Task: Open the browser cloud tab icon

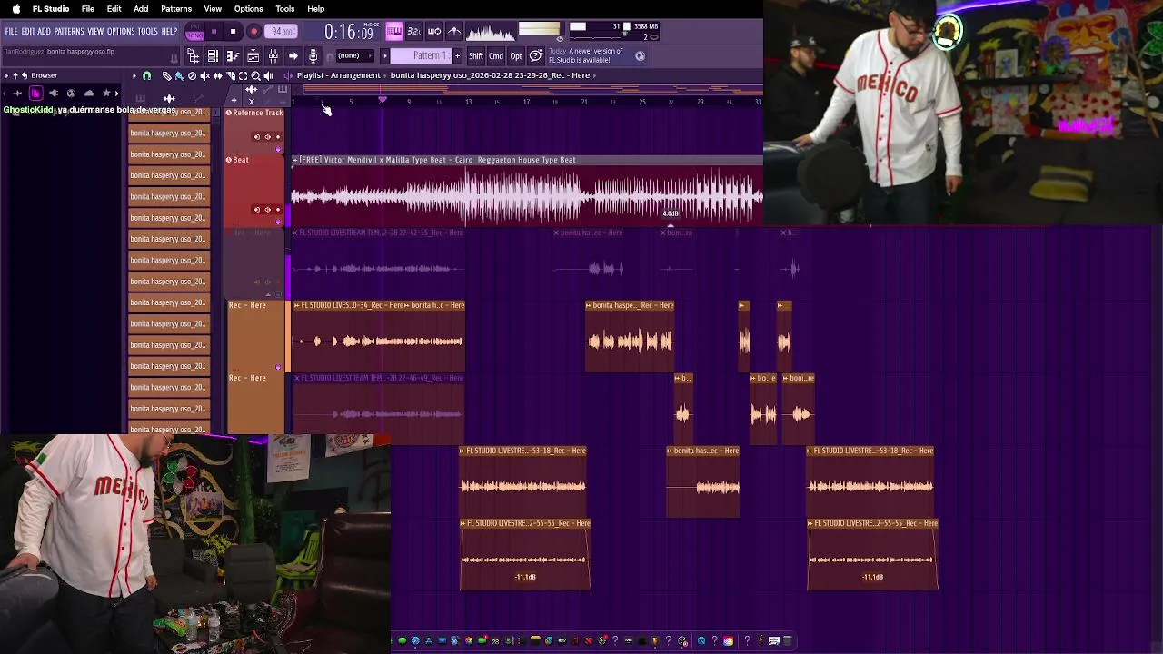Action: click(89, 93)
